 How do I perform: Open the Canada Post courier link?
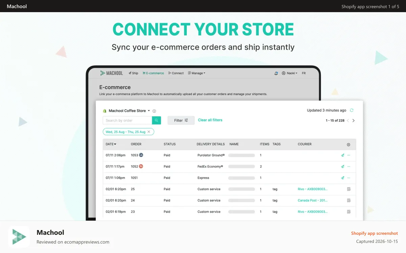click(313, 200)
